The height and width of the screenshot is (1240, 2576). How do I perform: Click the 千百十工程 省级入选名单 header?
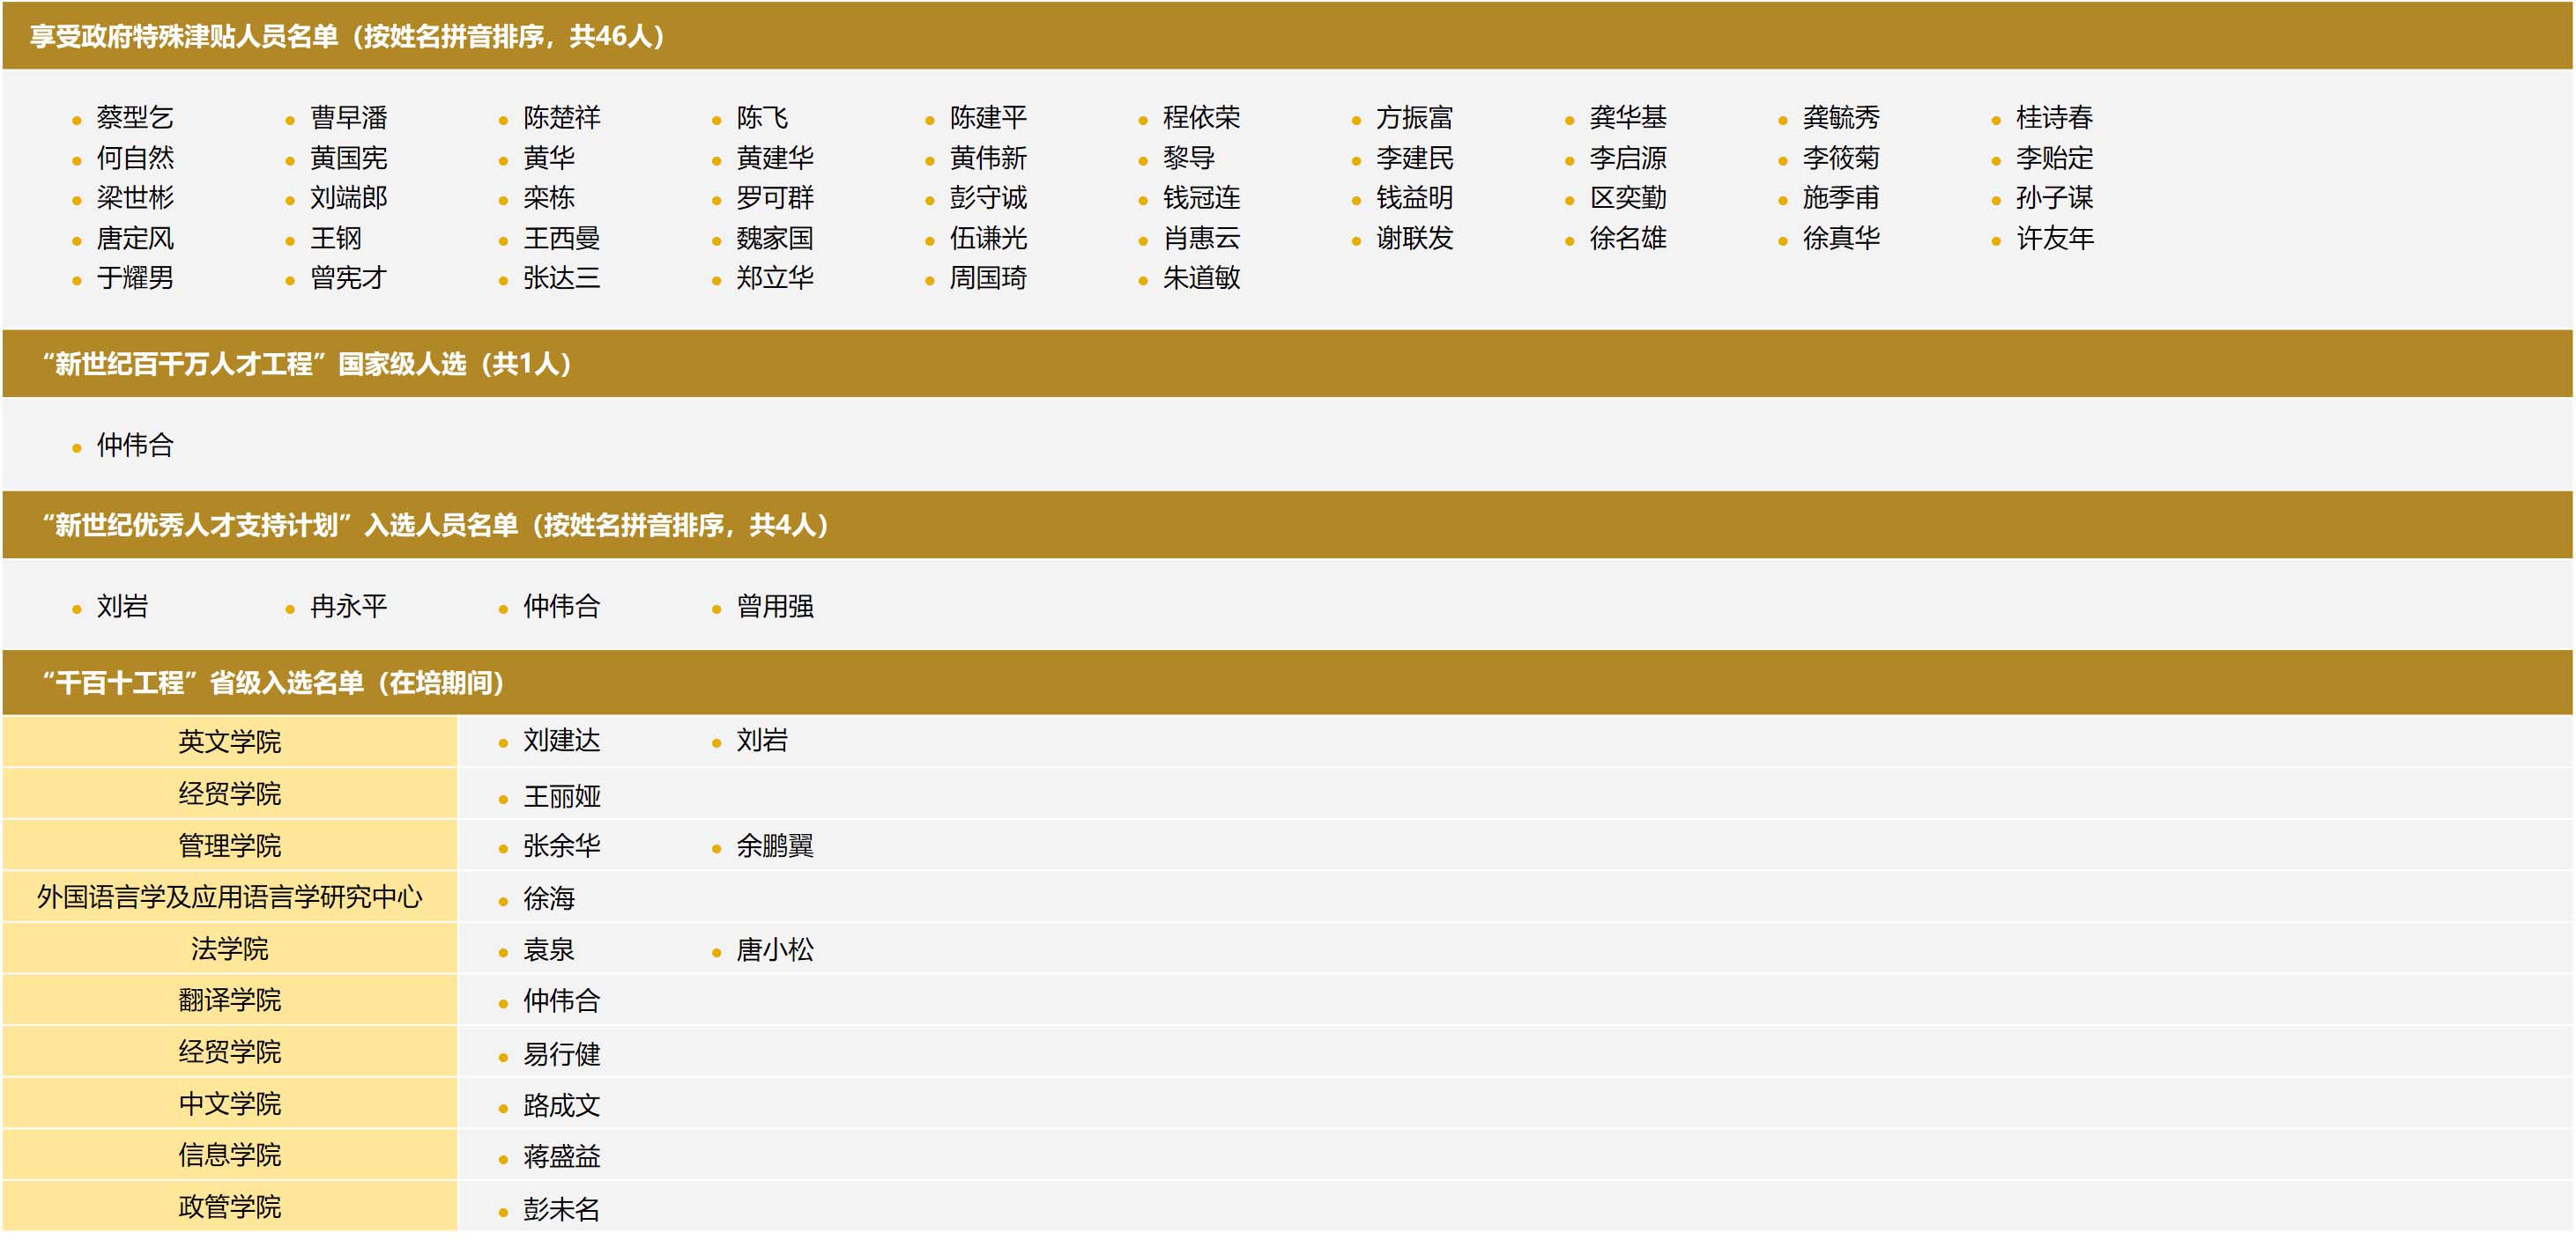[272, 683]
